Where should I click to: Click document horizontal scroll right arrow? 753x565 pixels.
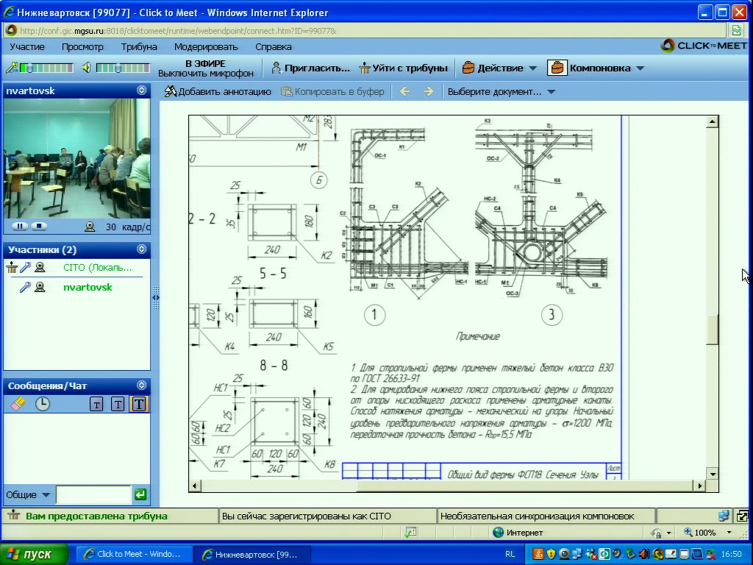700,486
